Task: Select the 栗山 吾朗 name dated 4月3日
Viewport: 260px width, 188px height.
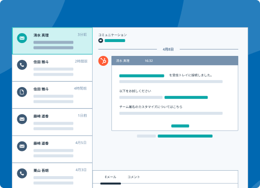Action: tap(41, 171)
